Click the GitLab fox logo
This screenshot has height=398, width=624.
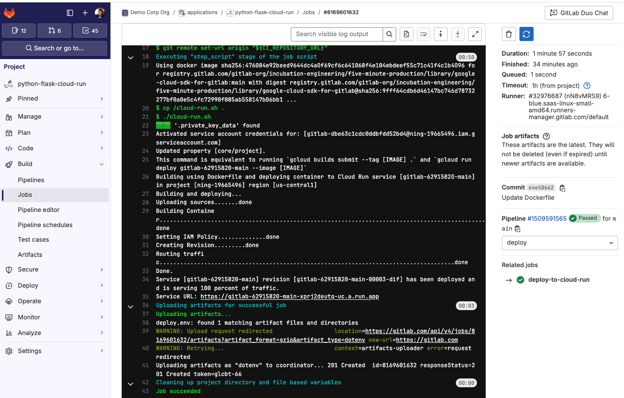[9, 13]
